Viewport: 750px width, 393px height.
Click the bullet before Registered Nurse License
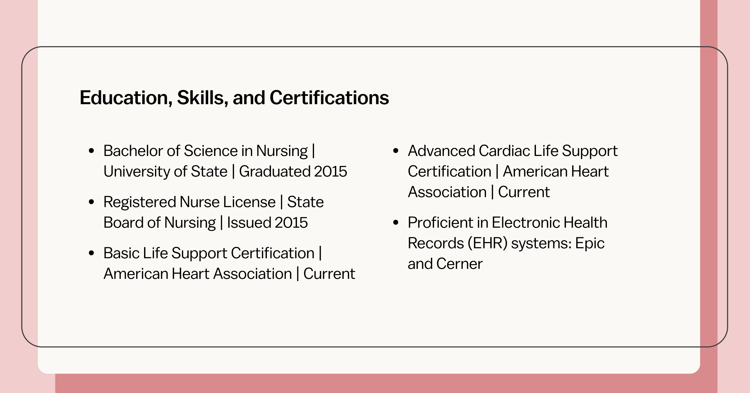click(x=92, y=202)
